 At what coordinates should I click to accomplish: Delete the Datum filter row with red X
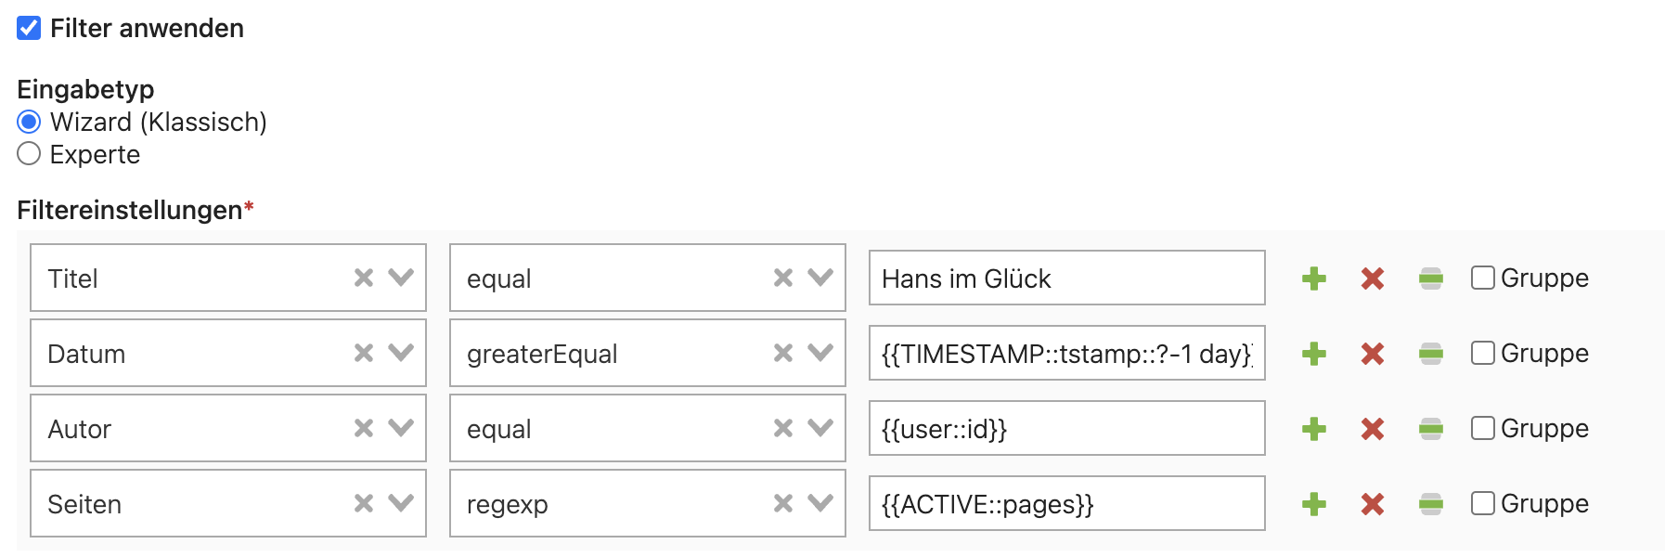1372,354
